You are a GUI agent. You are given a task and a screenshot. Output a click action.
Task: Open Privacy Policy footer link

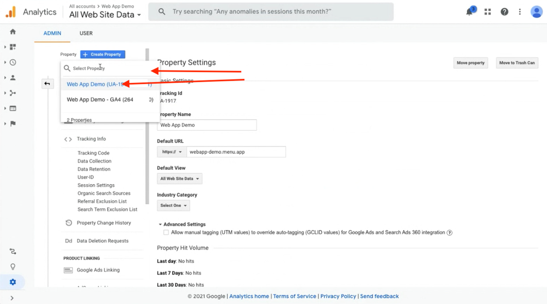pos(338,296)
